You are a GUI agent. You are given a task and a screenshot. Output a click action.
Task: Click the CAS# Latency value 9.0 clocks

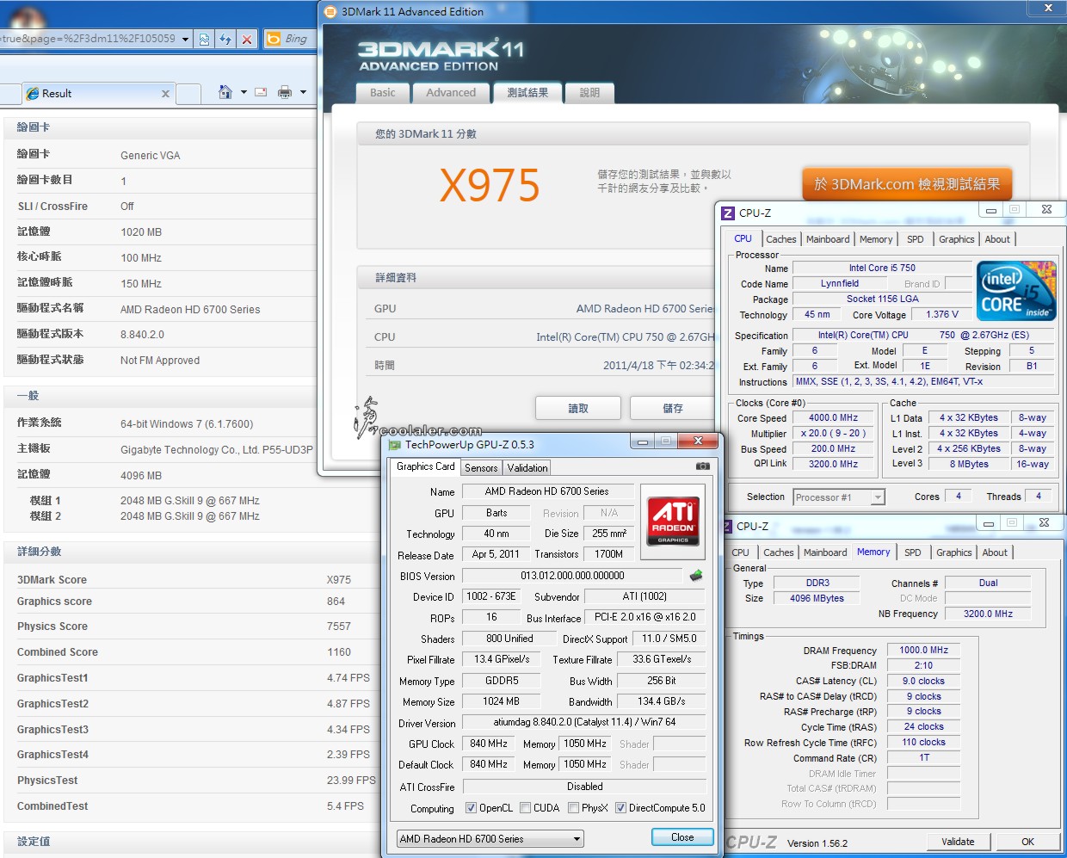click(923, 681)
